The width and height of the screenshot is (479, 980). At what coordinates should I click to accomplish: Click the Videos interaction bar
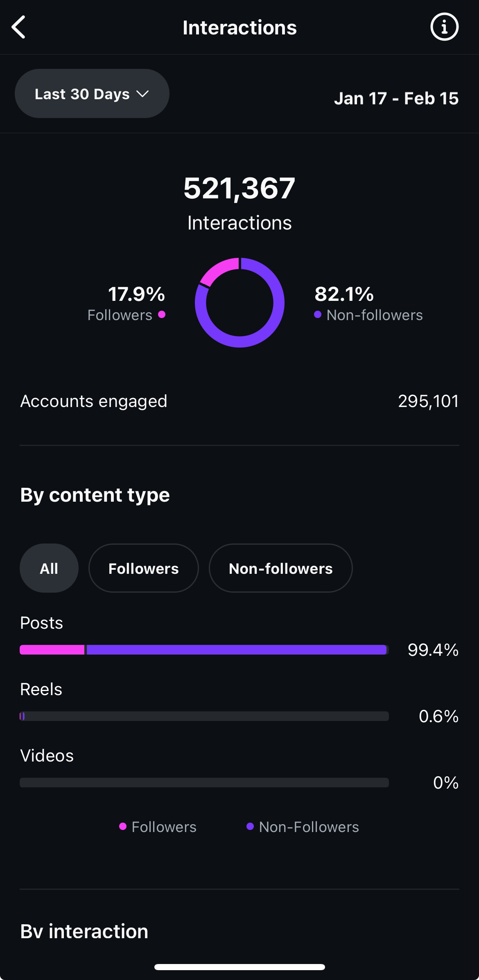[x=204, y=782]
